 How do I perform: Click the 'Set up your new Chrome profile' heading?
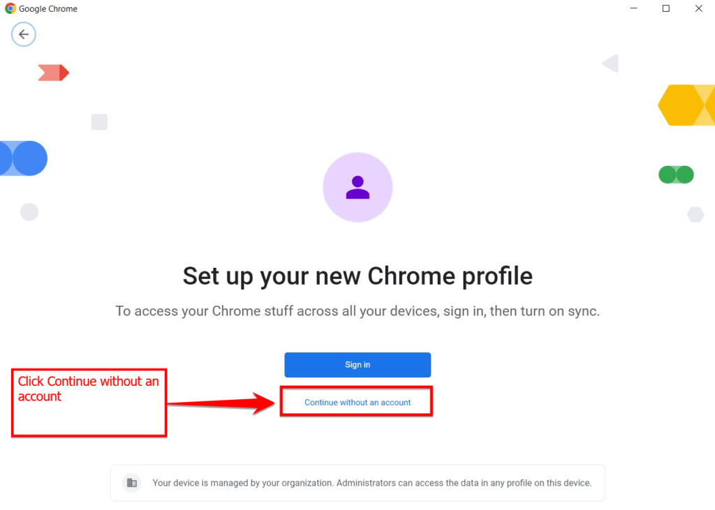click(357, 276)
